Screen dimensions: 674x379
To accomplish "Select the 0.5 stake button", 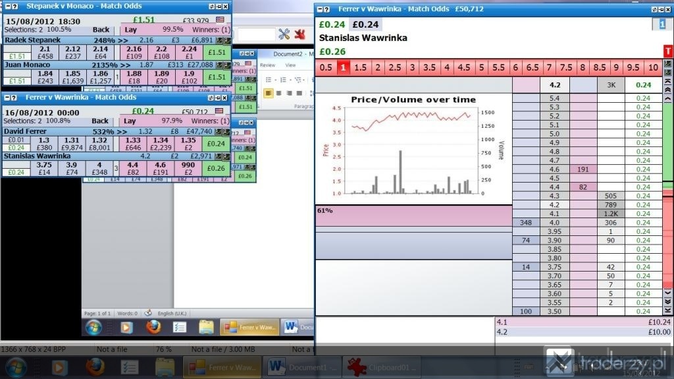I will coord(326,68).
